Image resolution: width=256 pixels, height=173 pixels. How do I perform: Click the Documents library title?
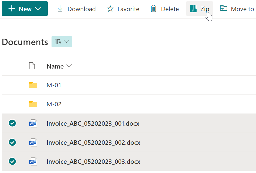point(25,42)
